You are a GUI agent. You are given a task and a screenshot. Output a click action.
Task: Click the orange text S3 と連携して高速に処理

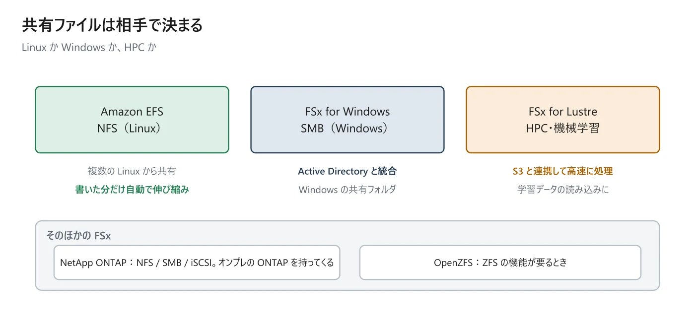(563, 171)
